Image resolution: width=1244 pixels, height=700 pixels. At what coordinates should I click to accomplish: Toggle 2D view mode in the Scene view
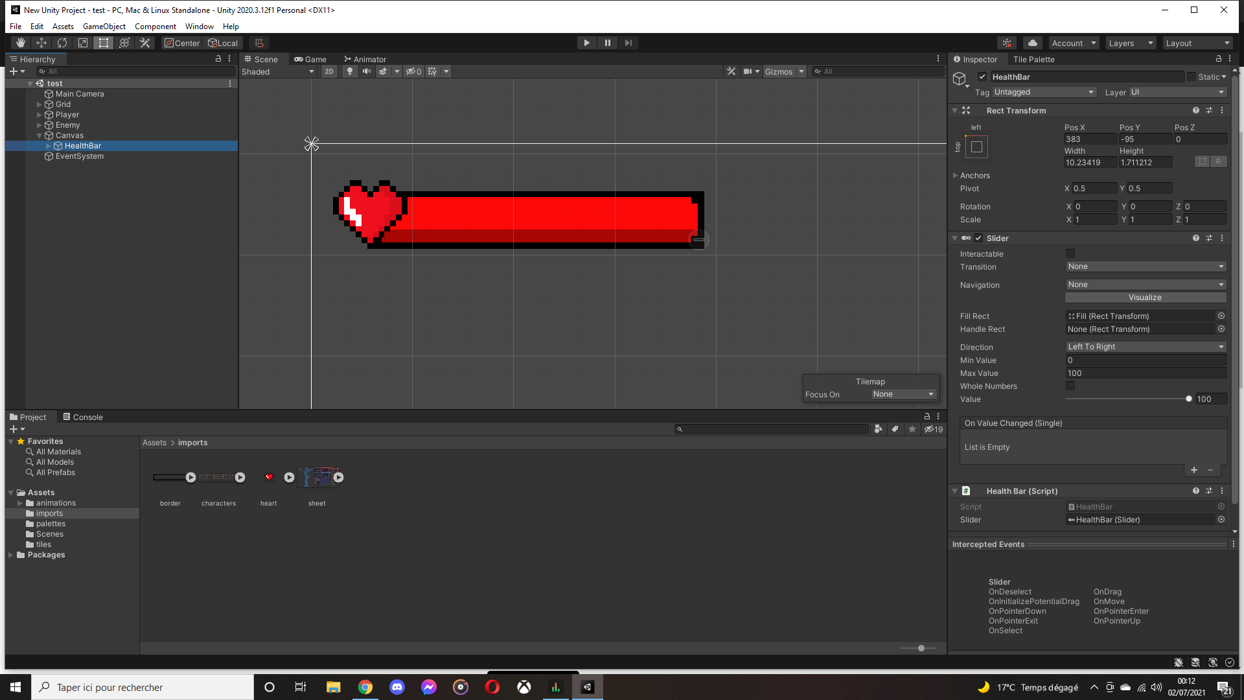pyautogui.click(x=329, y=71)
